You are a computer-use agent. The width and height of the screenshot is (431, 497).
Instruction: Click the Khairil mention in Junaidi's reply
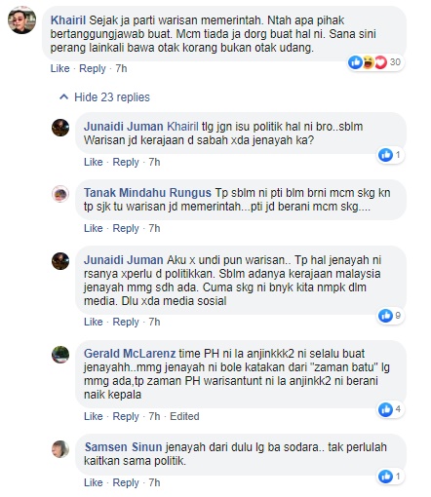point(182,127)
